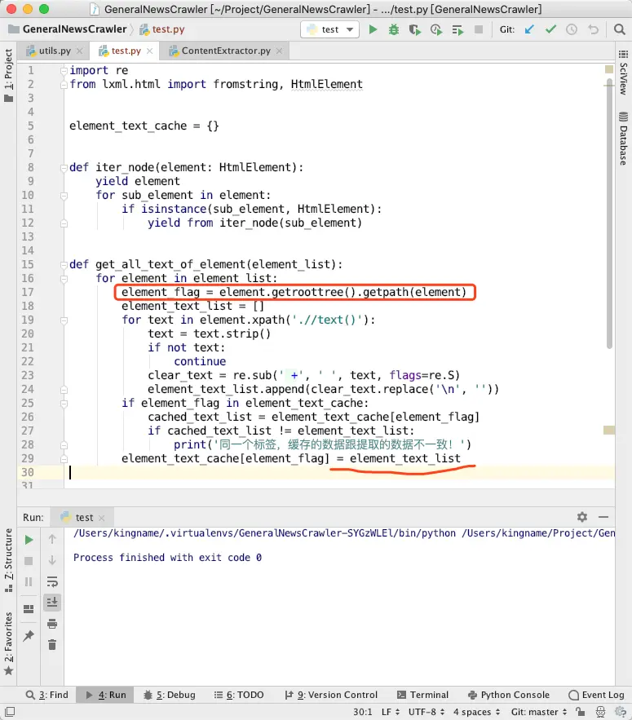The height and width of the screenshot is (720, 632).
Task: Click GeneralNewsCrawler breadcrumb in navigation bar
Action: point(68,29)
